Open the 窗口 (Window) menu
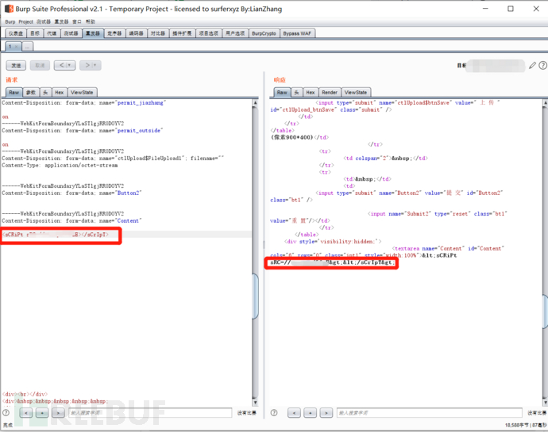The height and width of the screenshot is (432, 548). (x=77, y=21)
